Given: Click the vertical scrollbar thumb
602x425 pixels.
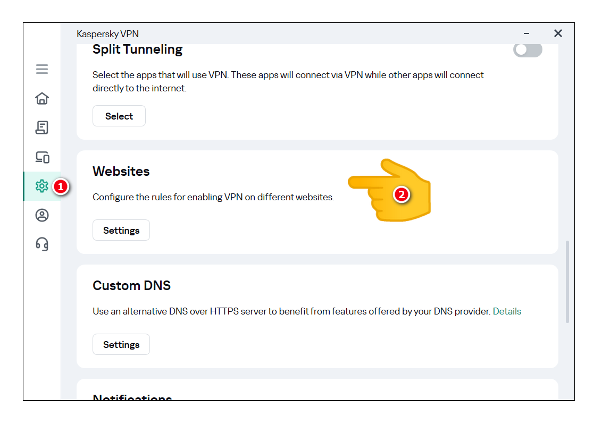Looking at the screenshot, I should click(567, 282).
